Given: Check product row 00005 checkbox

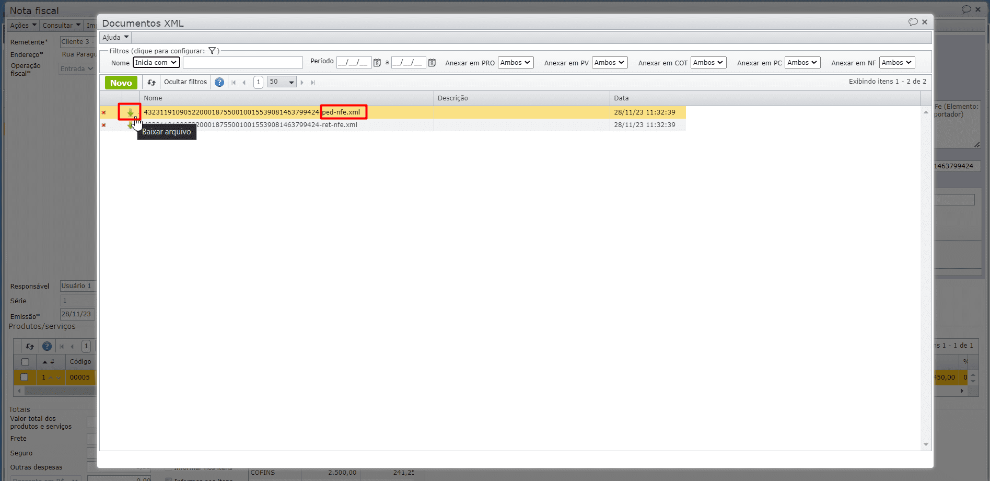Looking at the screenshot, I should pos(24,377).
